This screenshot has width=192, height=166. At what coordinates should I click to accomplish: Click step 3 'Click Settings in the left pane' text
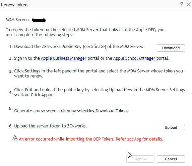pyautogui.click(x=99, y=73)
